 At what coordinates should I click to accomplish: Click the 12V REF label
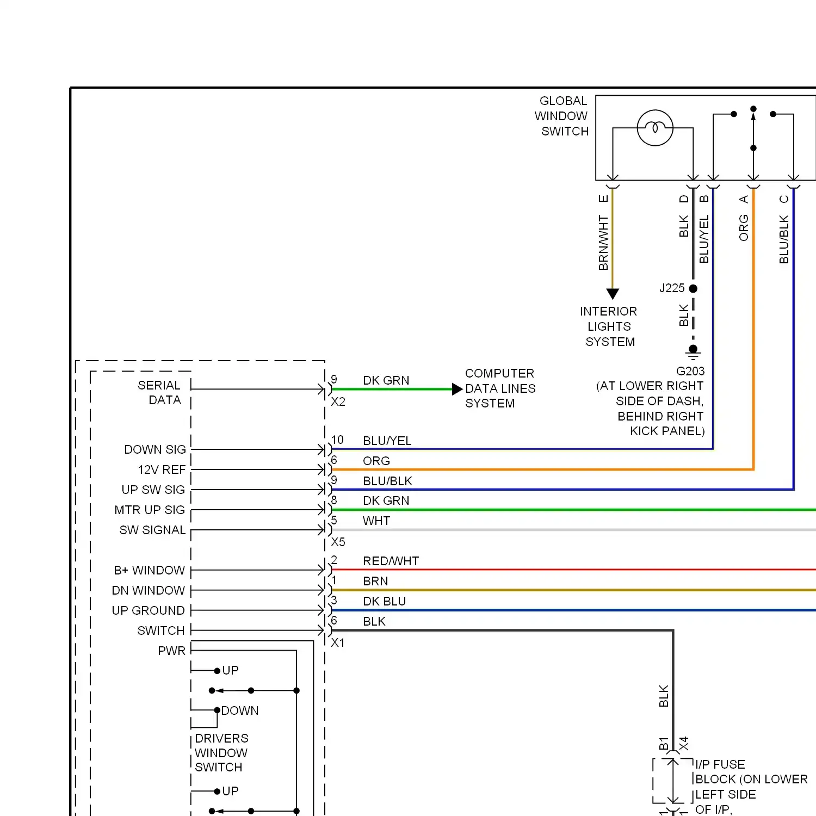[x=162, y=469]
